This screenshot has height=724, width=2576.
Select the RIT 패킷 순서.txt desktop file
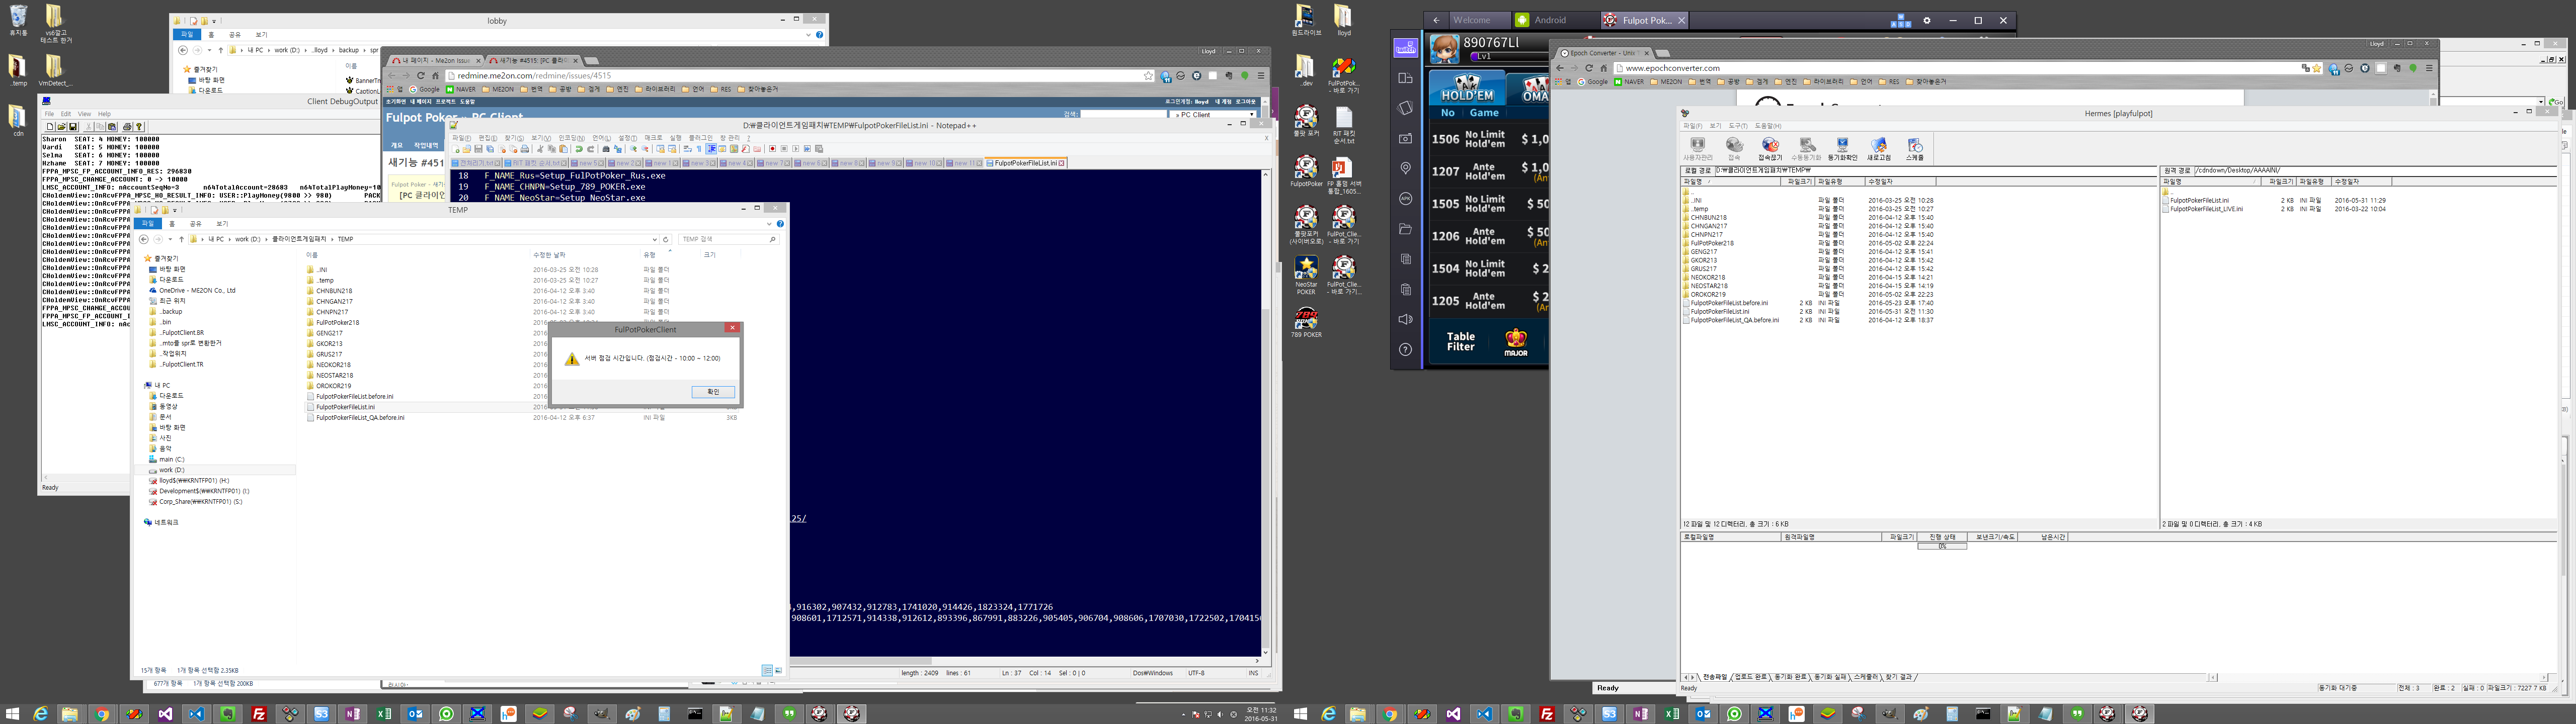coord(1343,126)
